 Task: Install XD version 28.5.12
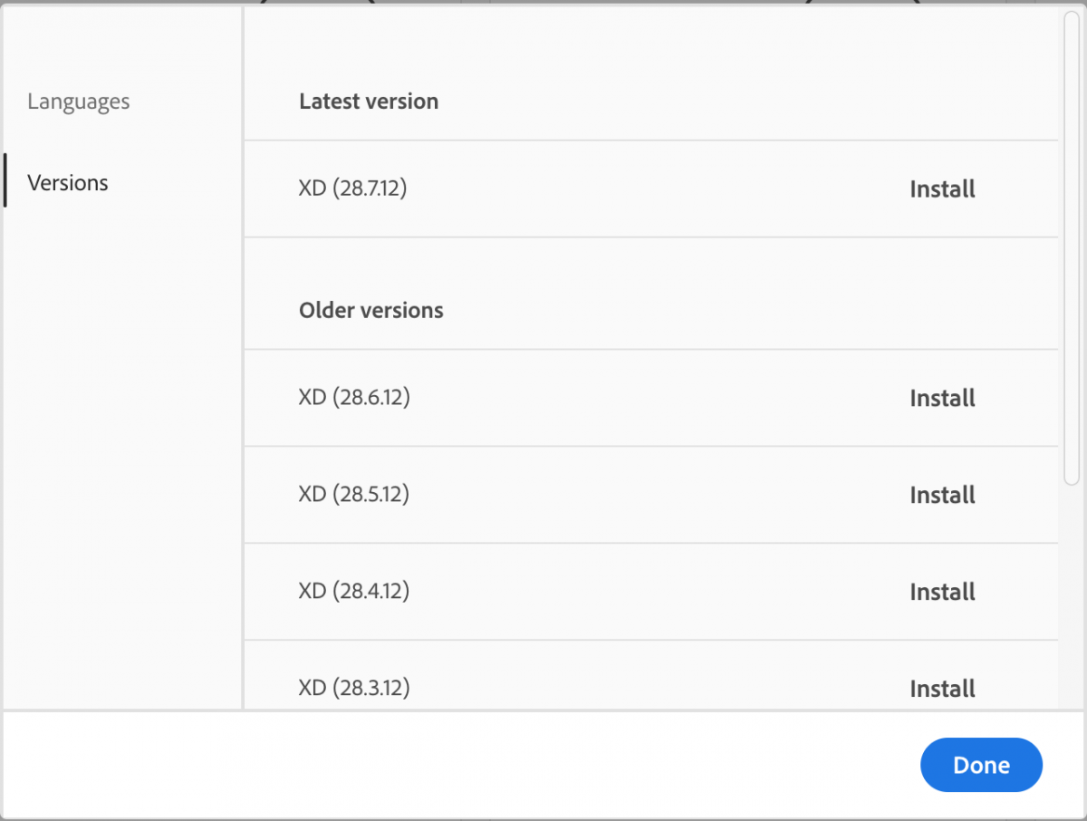(x=942, y=496)
